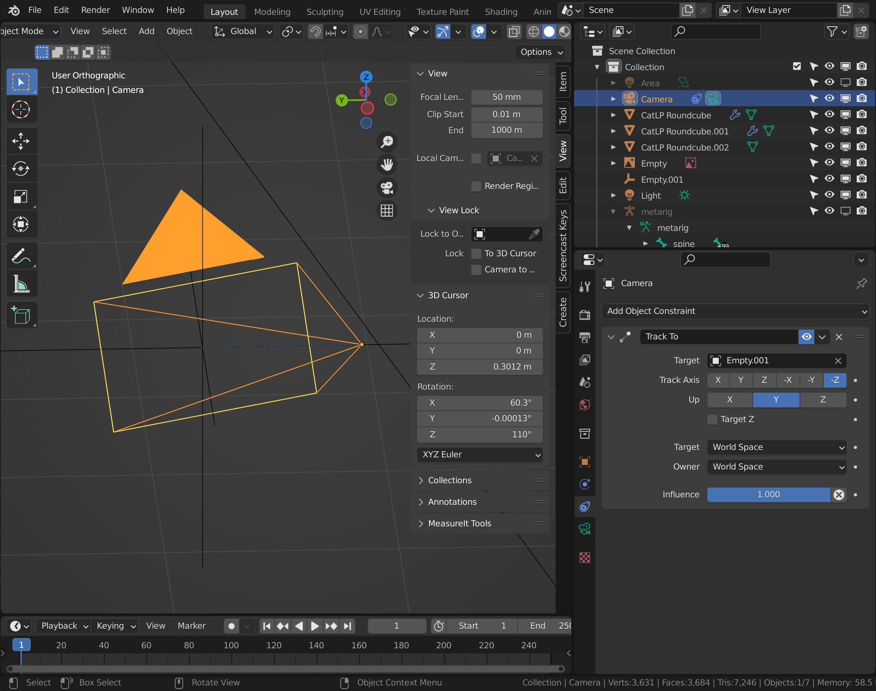
Task: Click the magnifier zoom icon in the viewport
Action: coord(387,141)
